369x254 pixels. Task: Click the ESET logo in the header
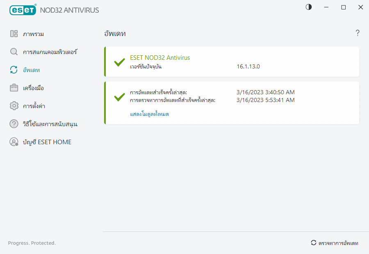coord(23,10)
